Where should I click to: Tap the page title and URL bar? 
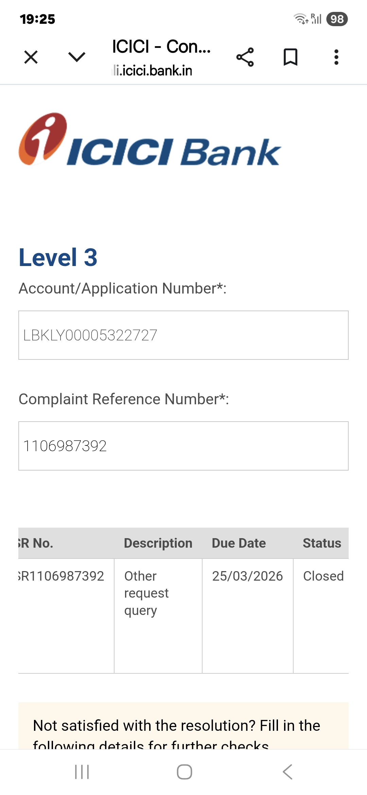(x=161, y=57)
